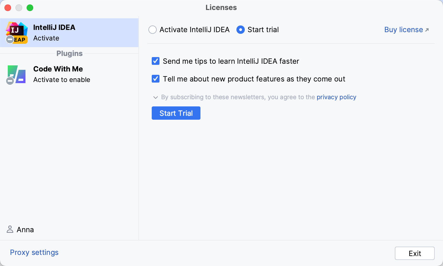Select Code With Me in the Plugins list
The image size is (443, 266).
point(69,74)
